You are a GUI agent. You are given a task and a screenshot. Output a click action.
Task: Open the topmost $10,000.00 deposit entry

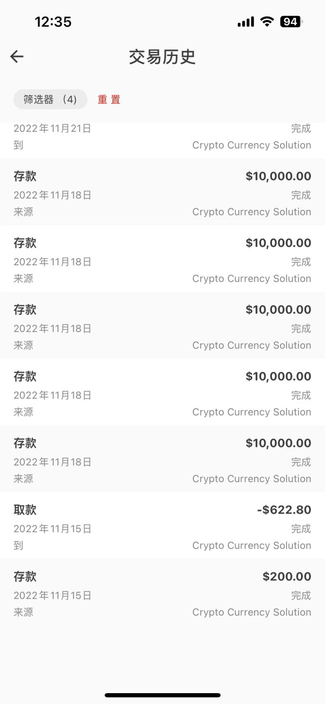pos(162,194)
